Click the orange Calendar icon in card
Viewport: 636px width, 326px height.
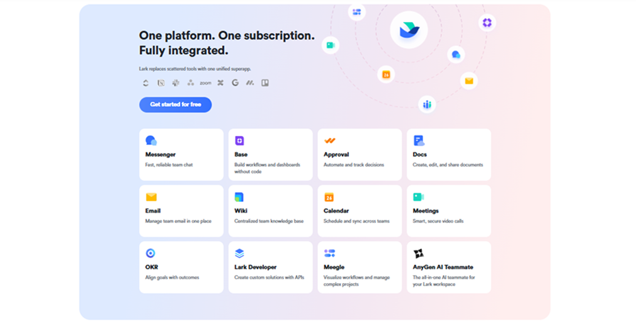(x=329, y=197)
